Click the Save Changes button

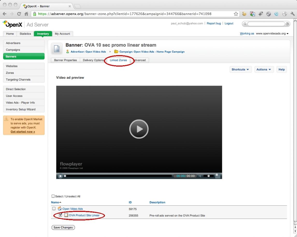pos(63,227)
